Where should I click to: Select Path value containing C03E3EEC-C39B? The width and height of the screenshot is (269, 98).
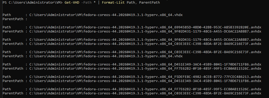coord(145,52)
